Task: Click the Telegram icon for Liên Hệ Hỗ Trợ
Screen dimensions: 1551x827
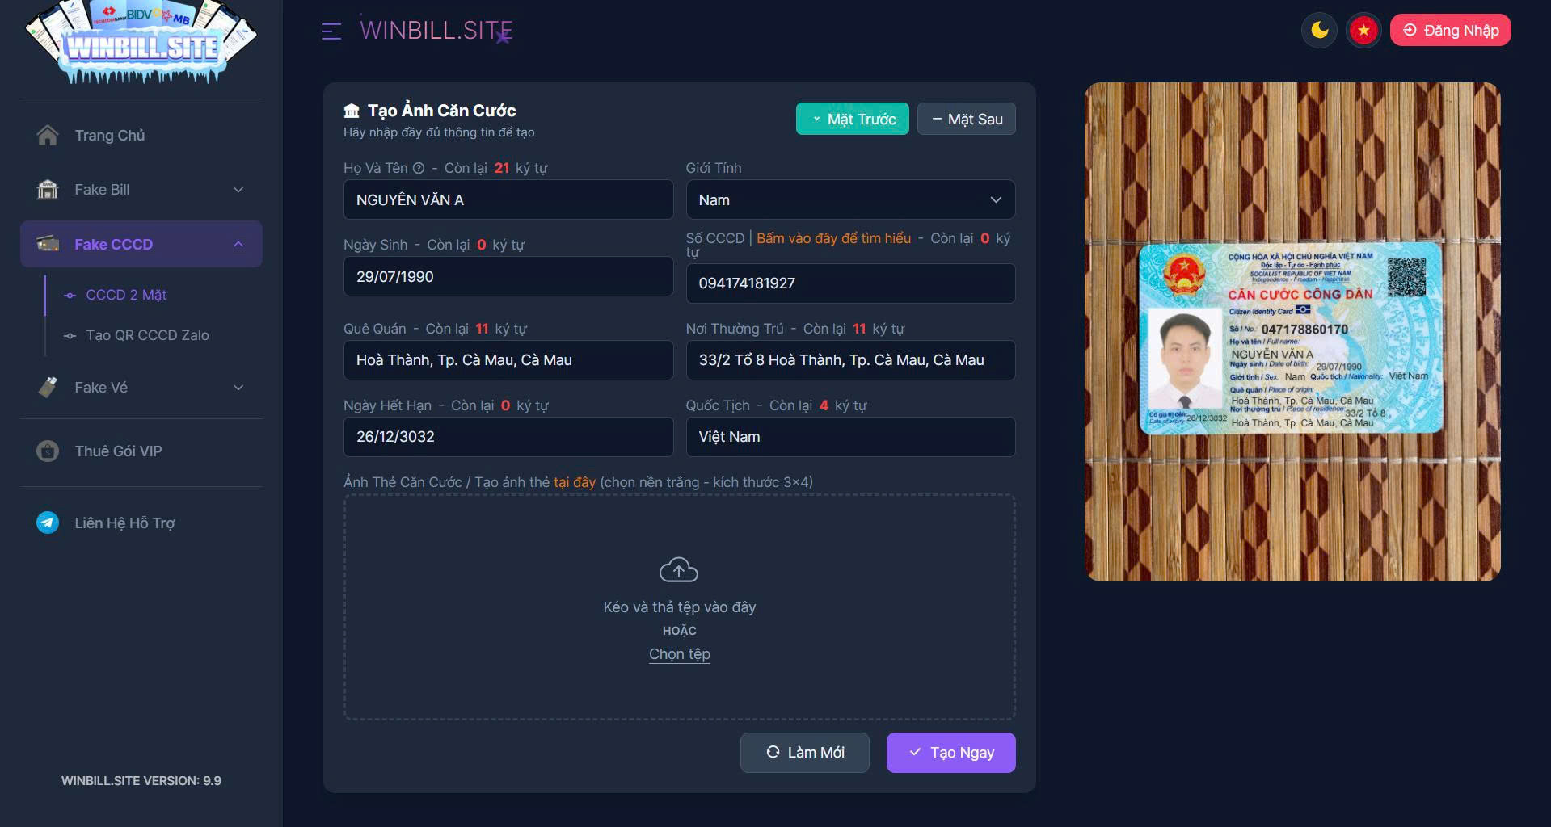Action: click(x=48, y=523)
